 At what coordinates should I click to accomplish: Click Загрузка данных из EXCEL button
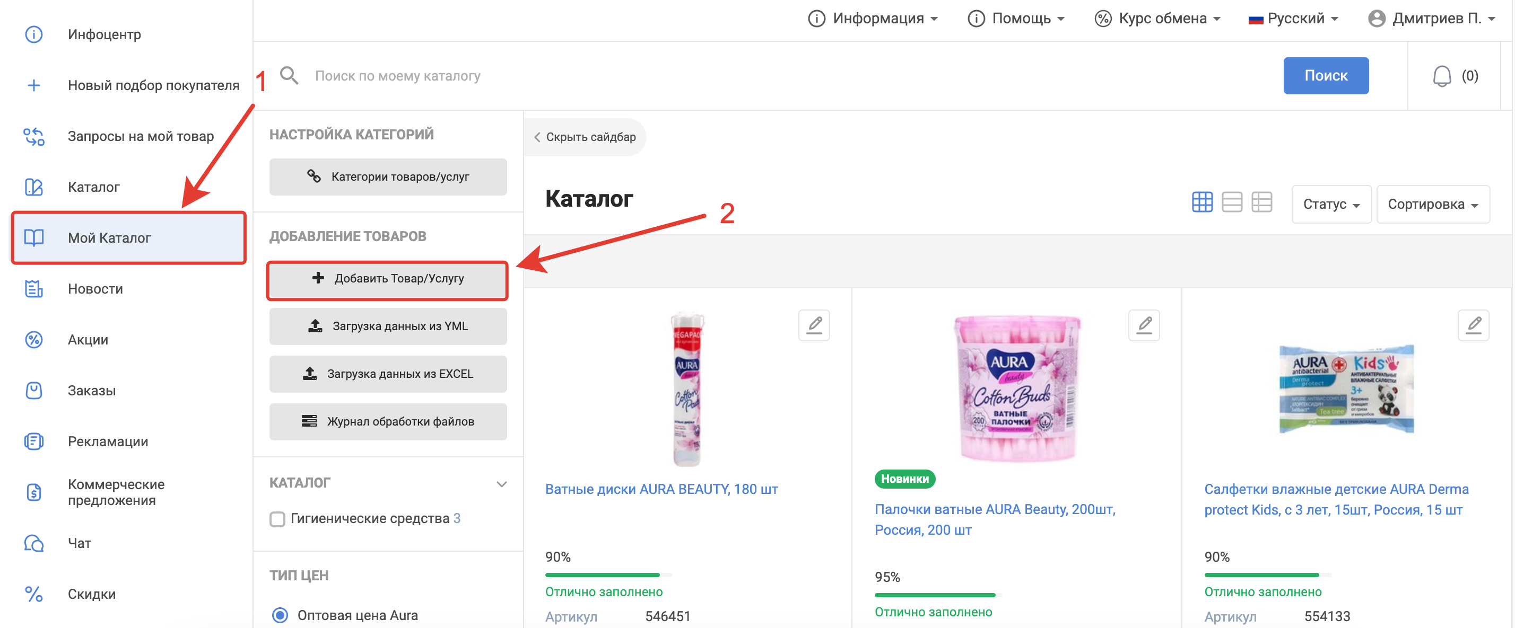tap(388, 374)
